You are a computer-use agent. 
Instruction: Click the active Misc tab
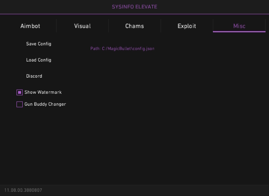click(239, 26)
